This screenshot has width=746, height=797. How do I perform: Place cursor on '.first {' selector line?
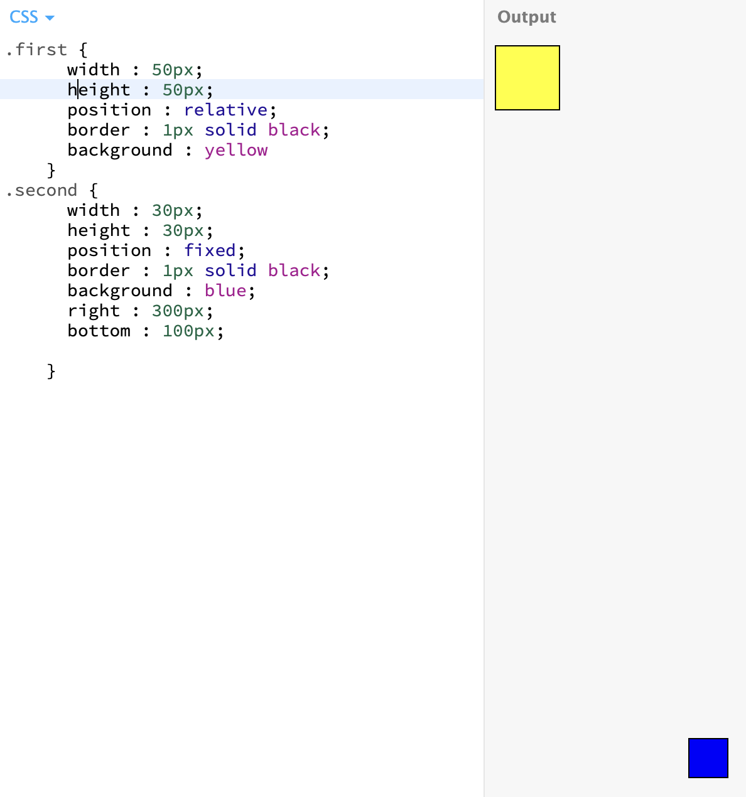click(x=46, y=50)
